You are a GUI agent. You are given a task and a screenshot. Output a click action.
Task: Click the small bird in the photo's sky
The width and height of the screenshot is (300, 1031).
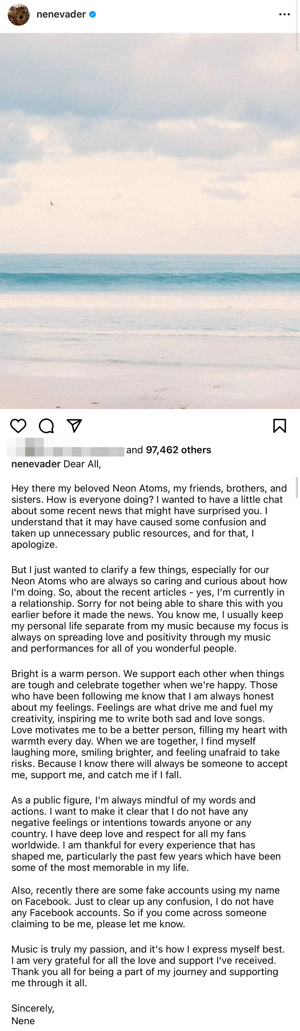[x=51, y=203]
